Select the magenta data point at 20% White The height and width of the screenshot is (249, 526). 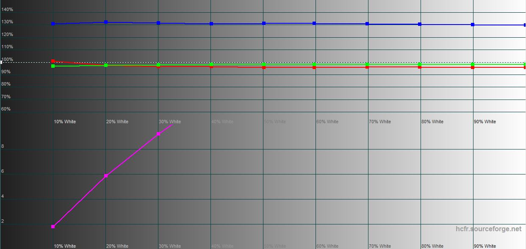click(x=106, y=176)
